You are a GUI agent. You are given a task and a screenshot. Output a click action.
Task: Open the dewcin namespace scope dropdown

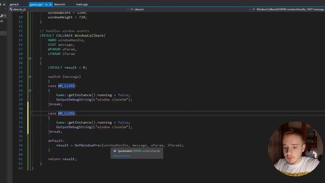[x=190, y=9]
